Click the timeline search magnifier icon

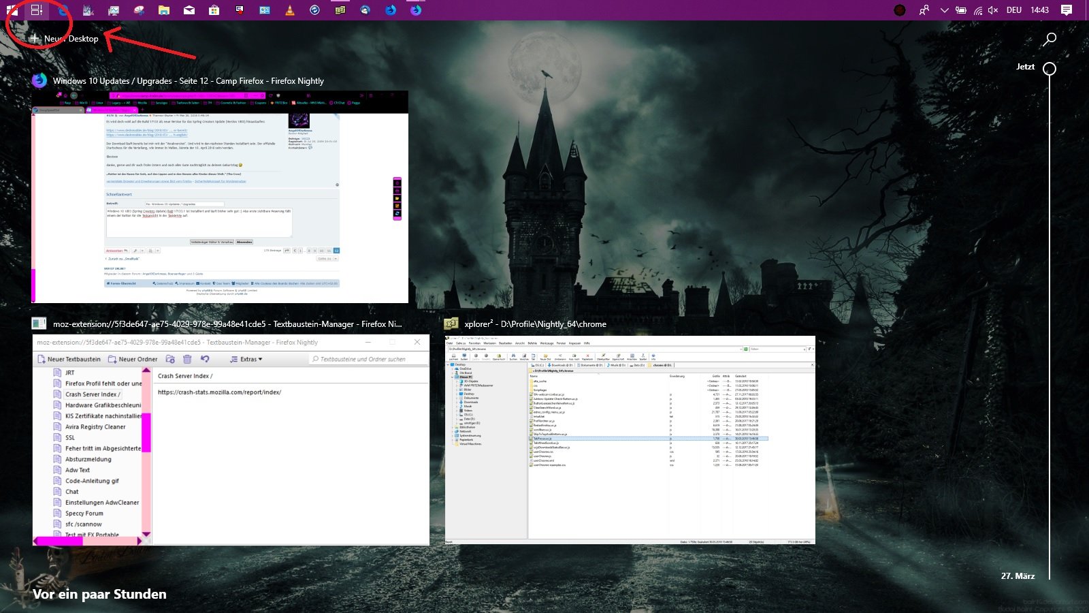1050,39
